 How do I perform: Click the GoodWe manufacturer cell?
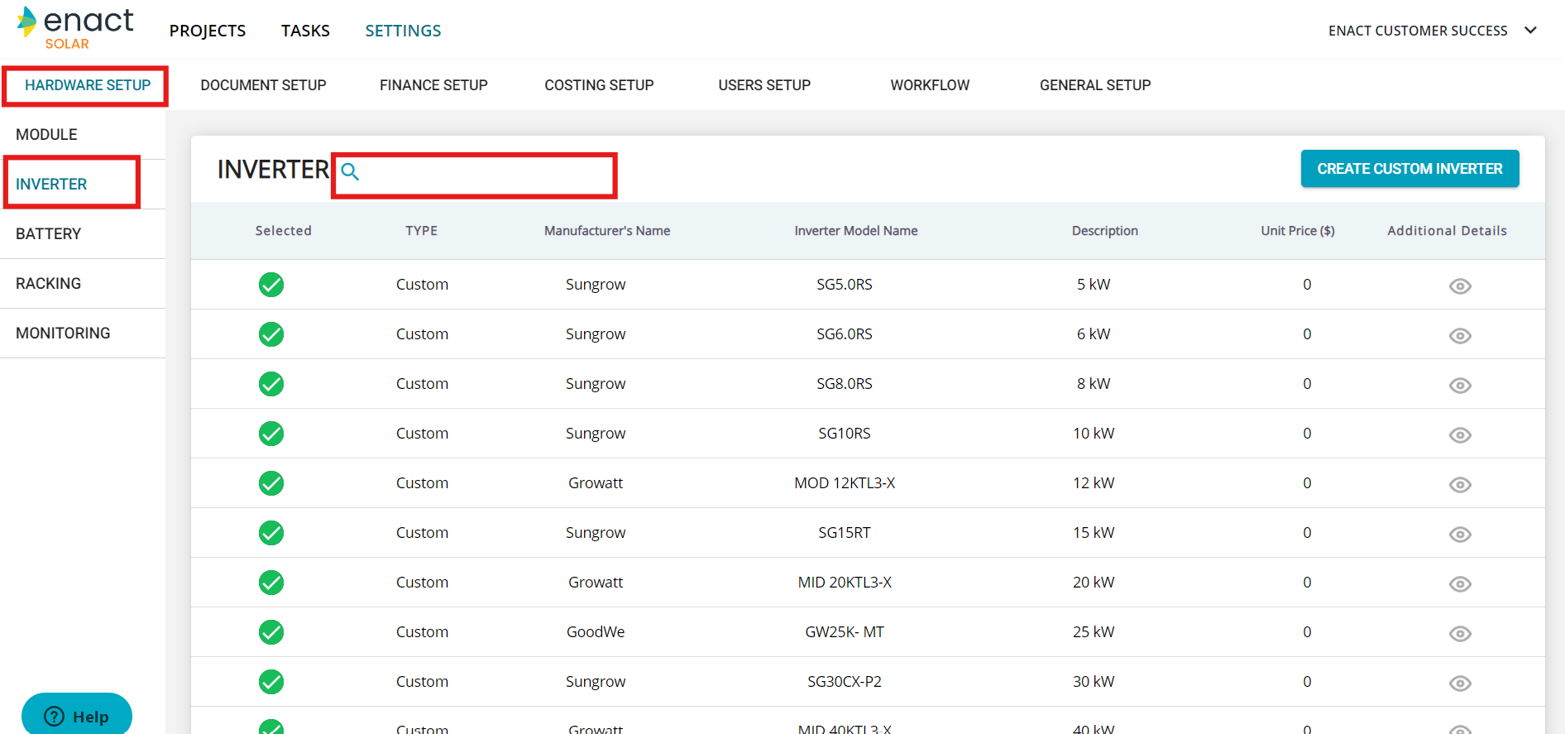pyautogui.click(x=596, y=632)
